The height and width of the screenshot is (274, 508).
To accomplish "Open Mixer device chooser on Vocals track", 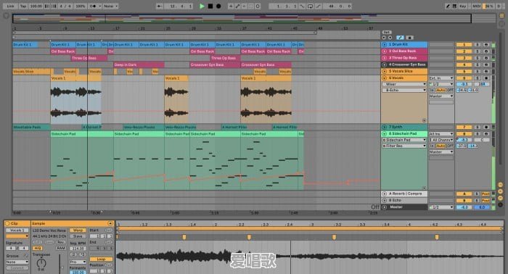I will (x=404, y=84).
